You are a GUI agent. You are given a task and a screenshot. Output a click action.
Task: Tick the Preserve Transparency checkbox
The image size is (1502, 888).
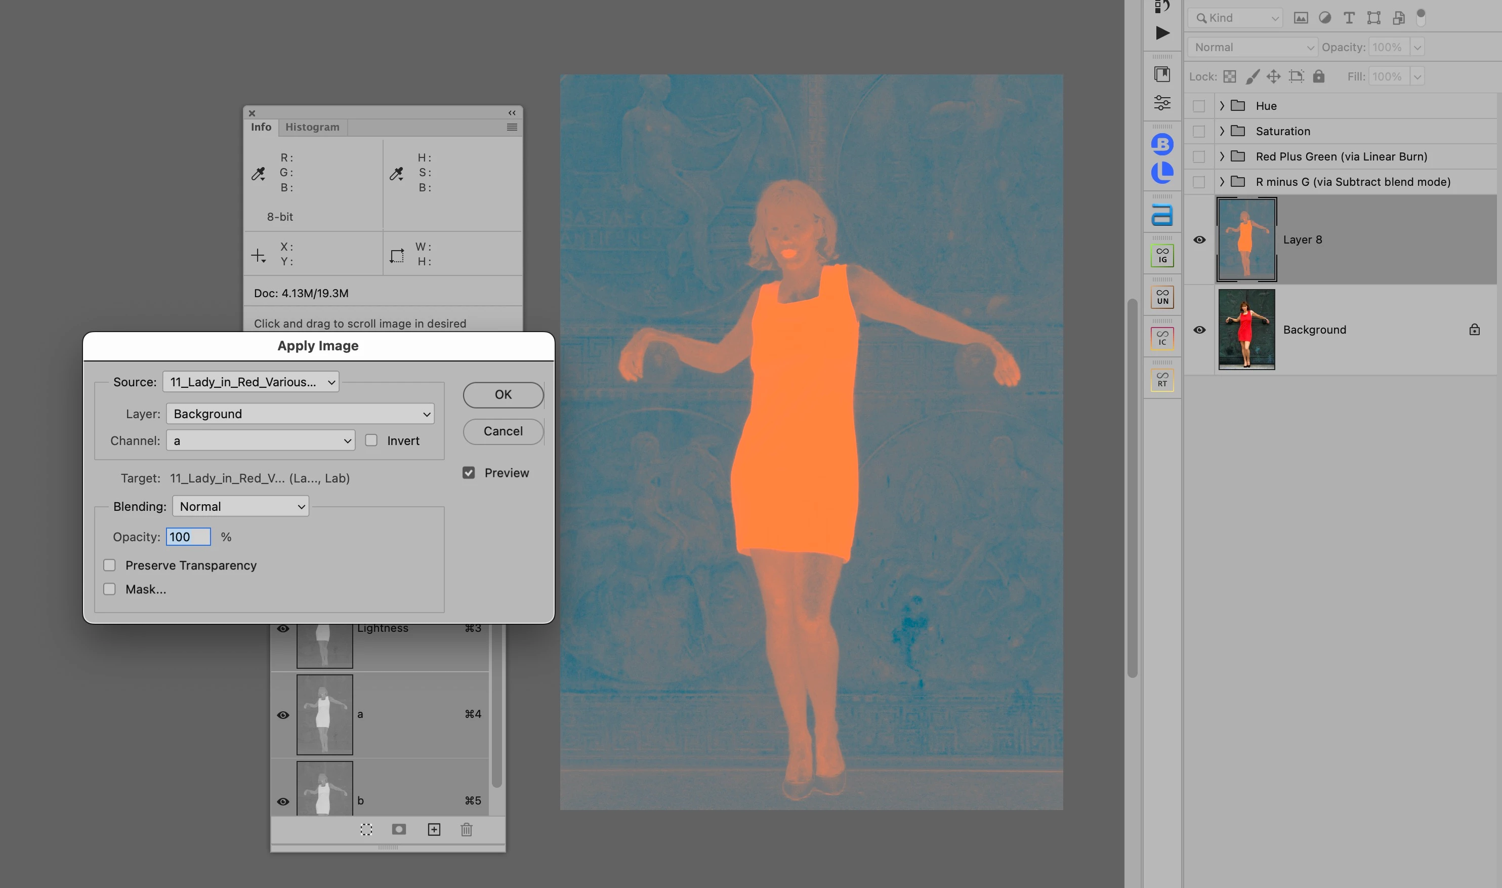point(109,566)
